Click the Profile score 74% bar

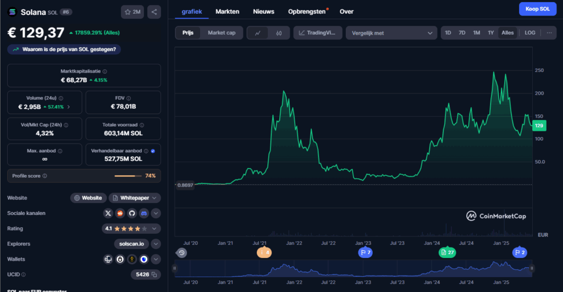(x=128, y=176)
